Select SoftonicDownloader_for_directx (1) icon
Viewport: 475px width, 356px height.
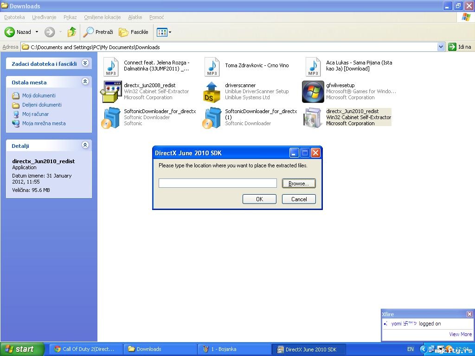212,118
